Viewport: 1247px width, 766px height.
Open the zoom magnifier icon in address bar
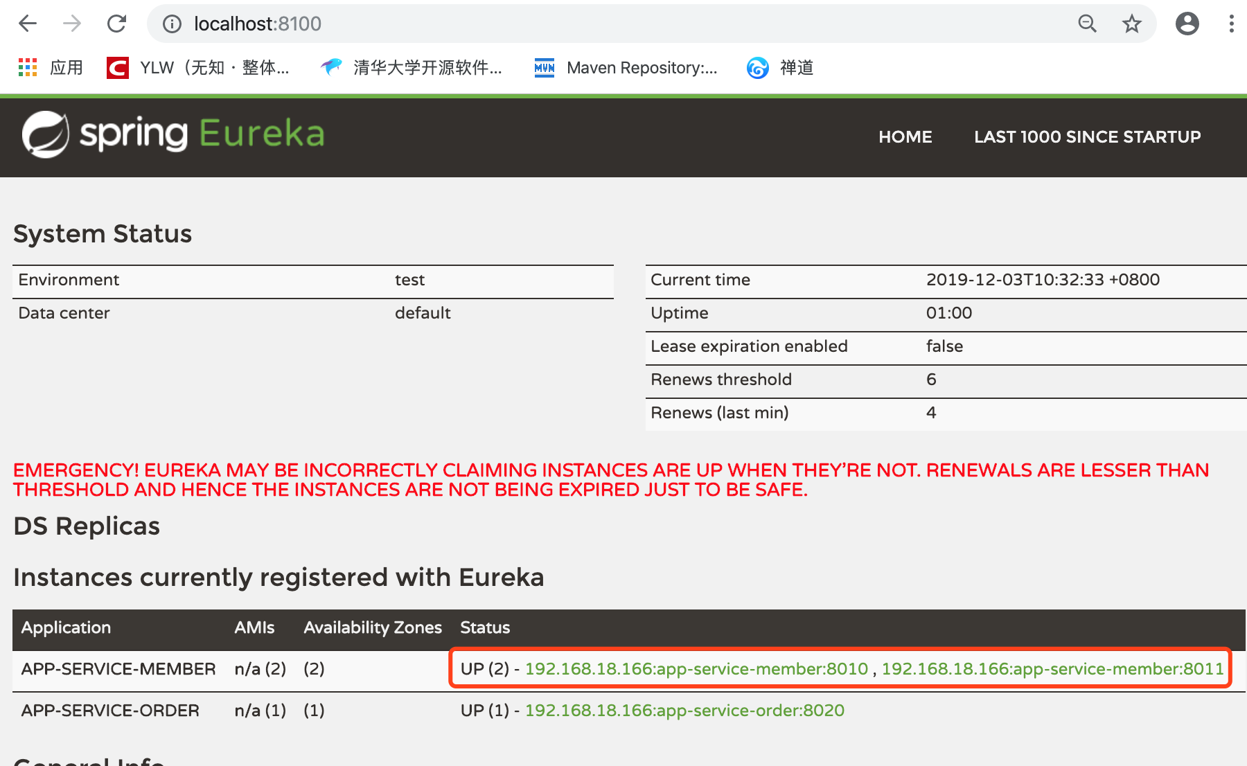tap(1088, 24)
